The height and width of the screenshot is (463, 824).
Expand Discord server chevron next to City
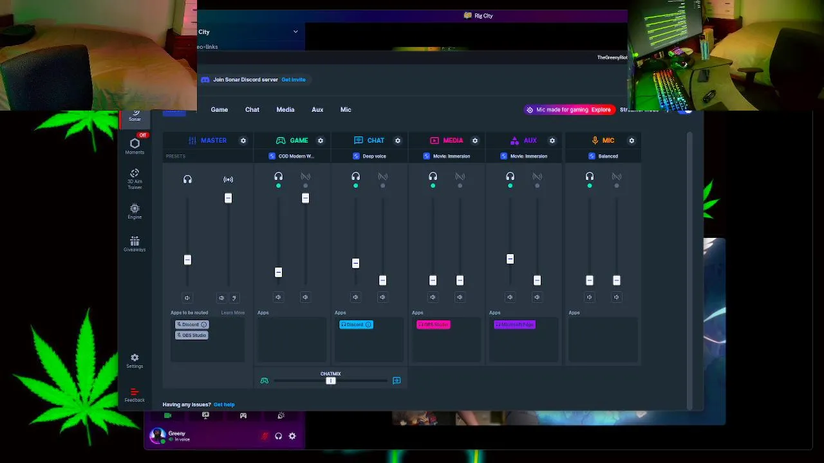pyautogui.click(x=295, y=32)
